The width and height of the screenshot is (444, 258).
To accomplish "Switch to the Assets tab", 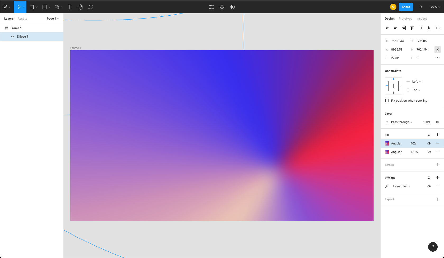I will click(x=22, y=19).
